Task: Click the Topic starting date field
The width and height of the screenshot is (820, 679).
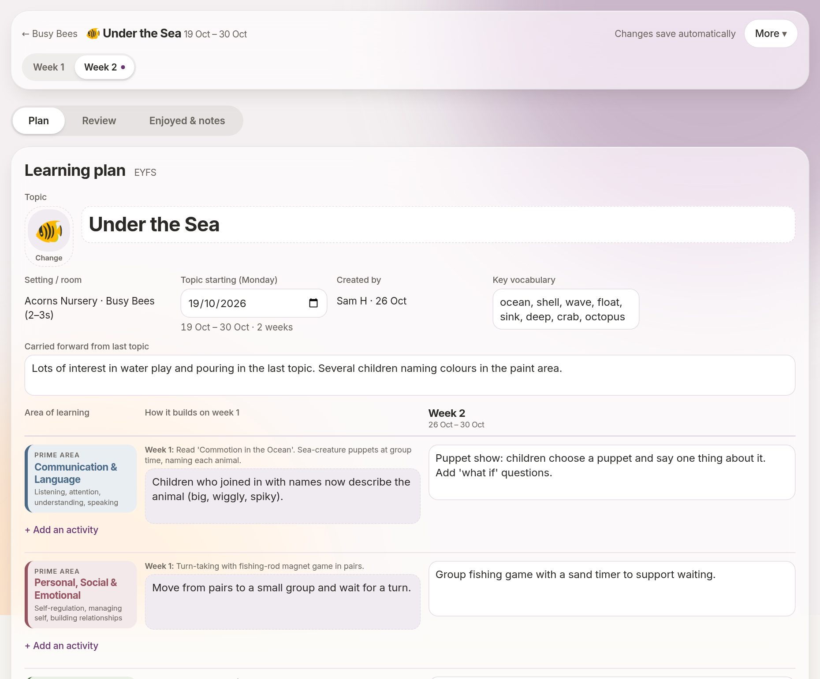Action: click(x=253, y=303)
